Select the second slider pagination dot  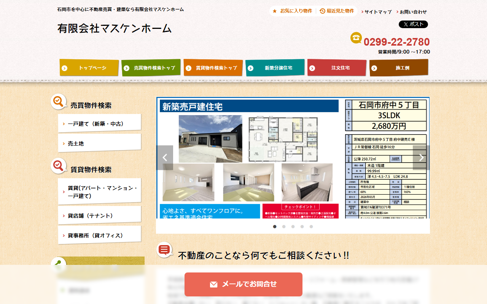click(284, 226)
